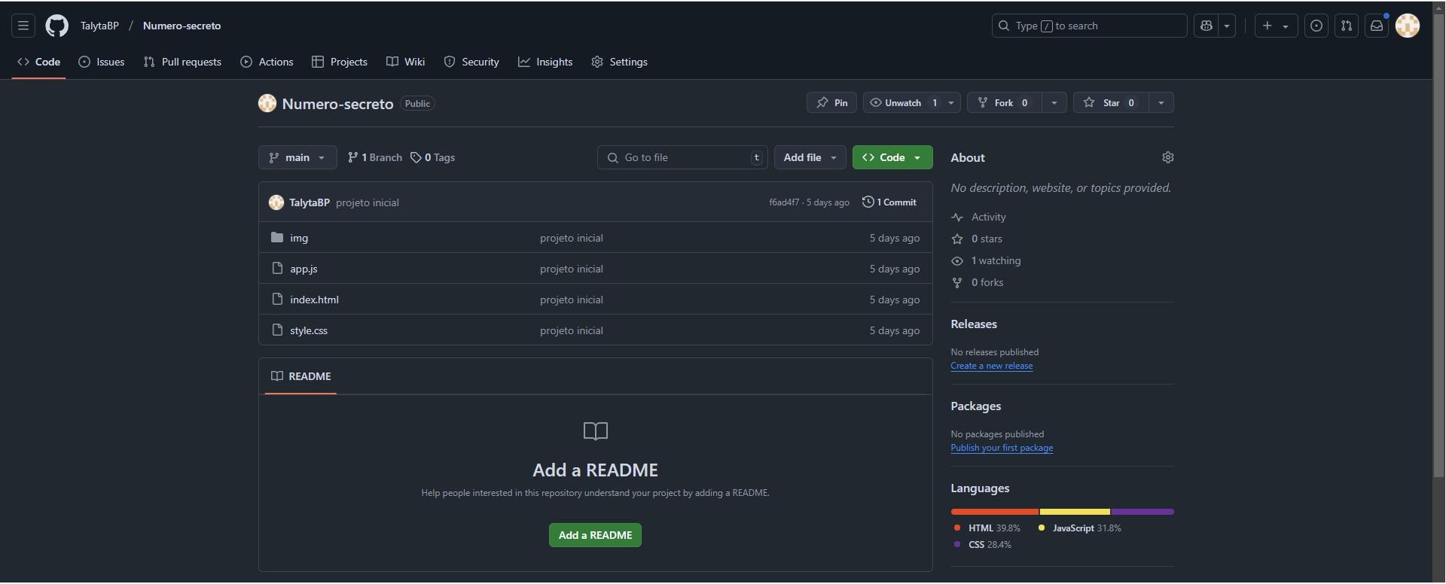Open the Security tab
The image size is (1446, 584).
coord(471,62)
